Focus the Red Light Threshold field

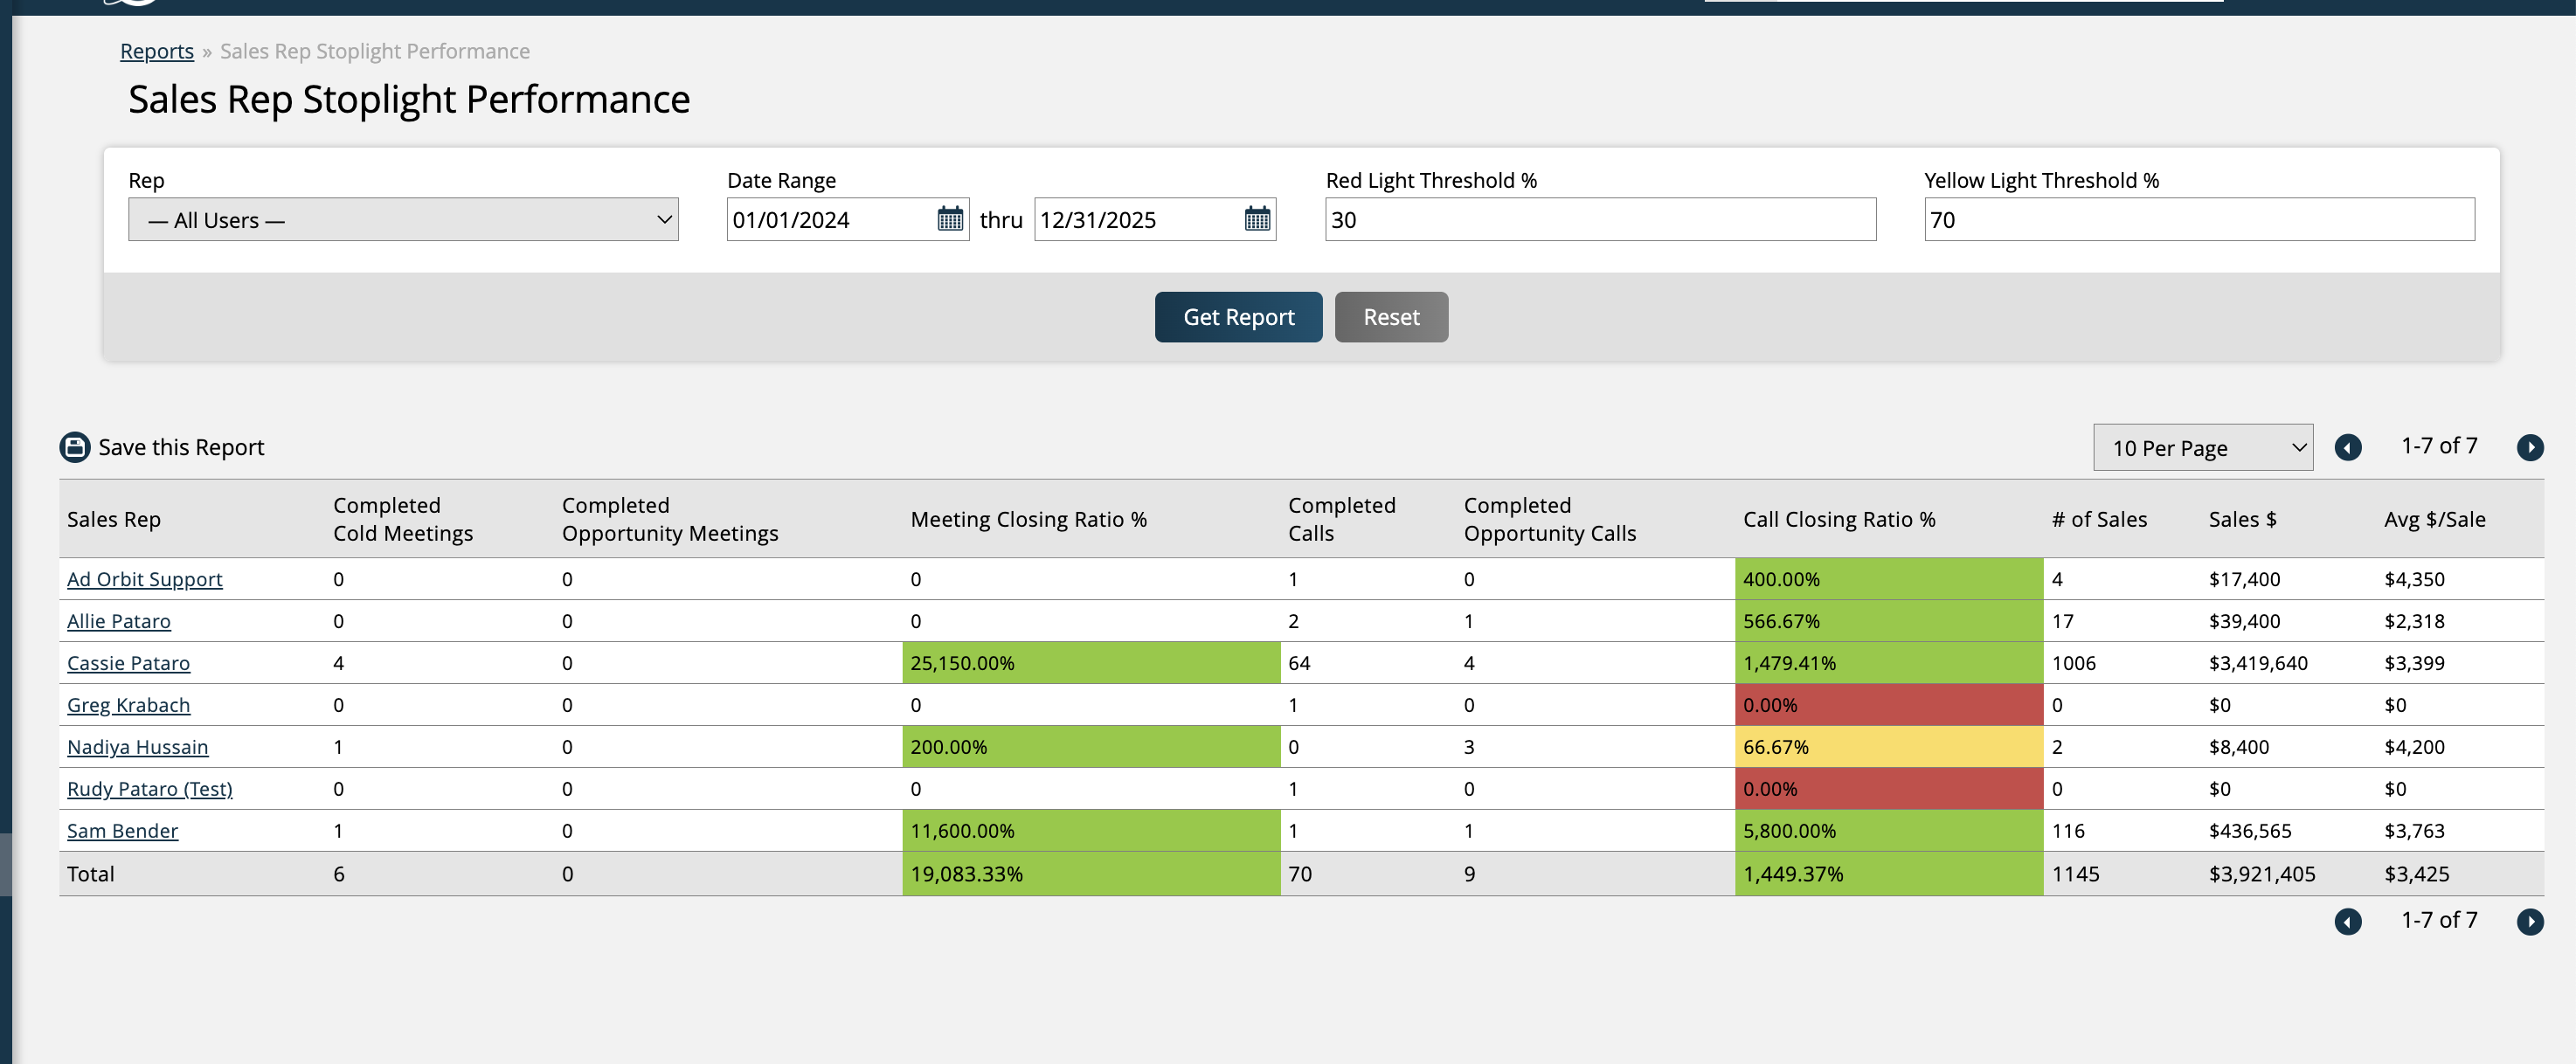pos(1600,219)
